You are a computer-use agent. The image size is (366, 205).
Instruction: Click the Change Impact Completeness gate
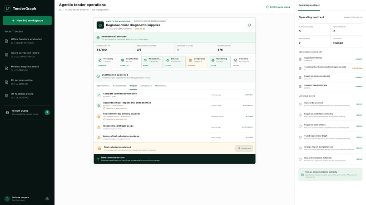(330, 148)
